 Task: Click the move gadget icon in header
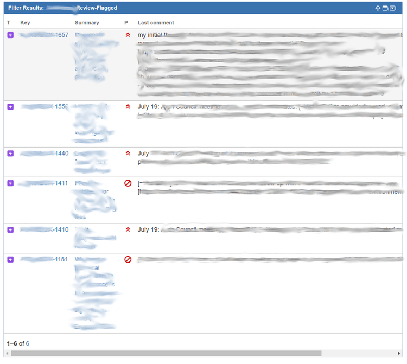378,8
